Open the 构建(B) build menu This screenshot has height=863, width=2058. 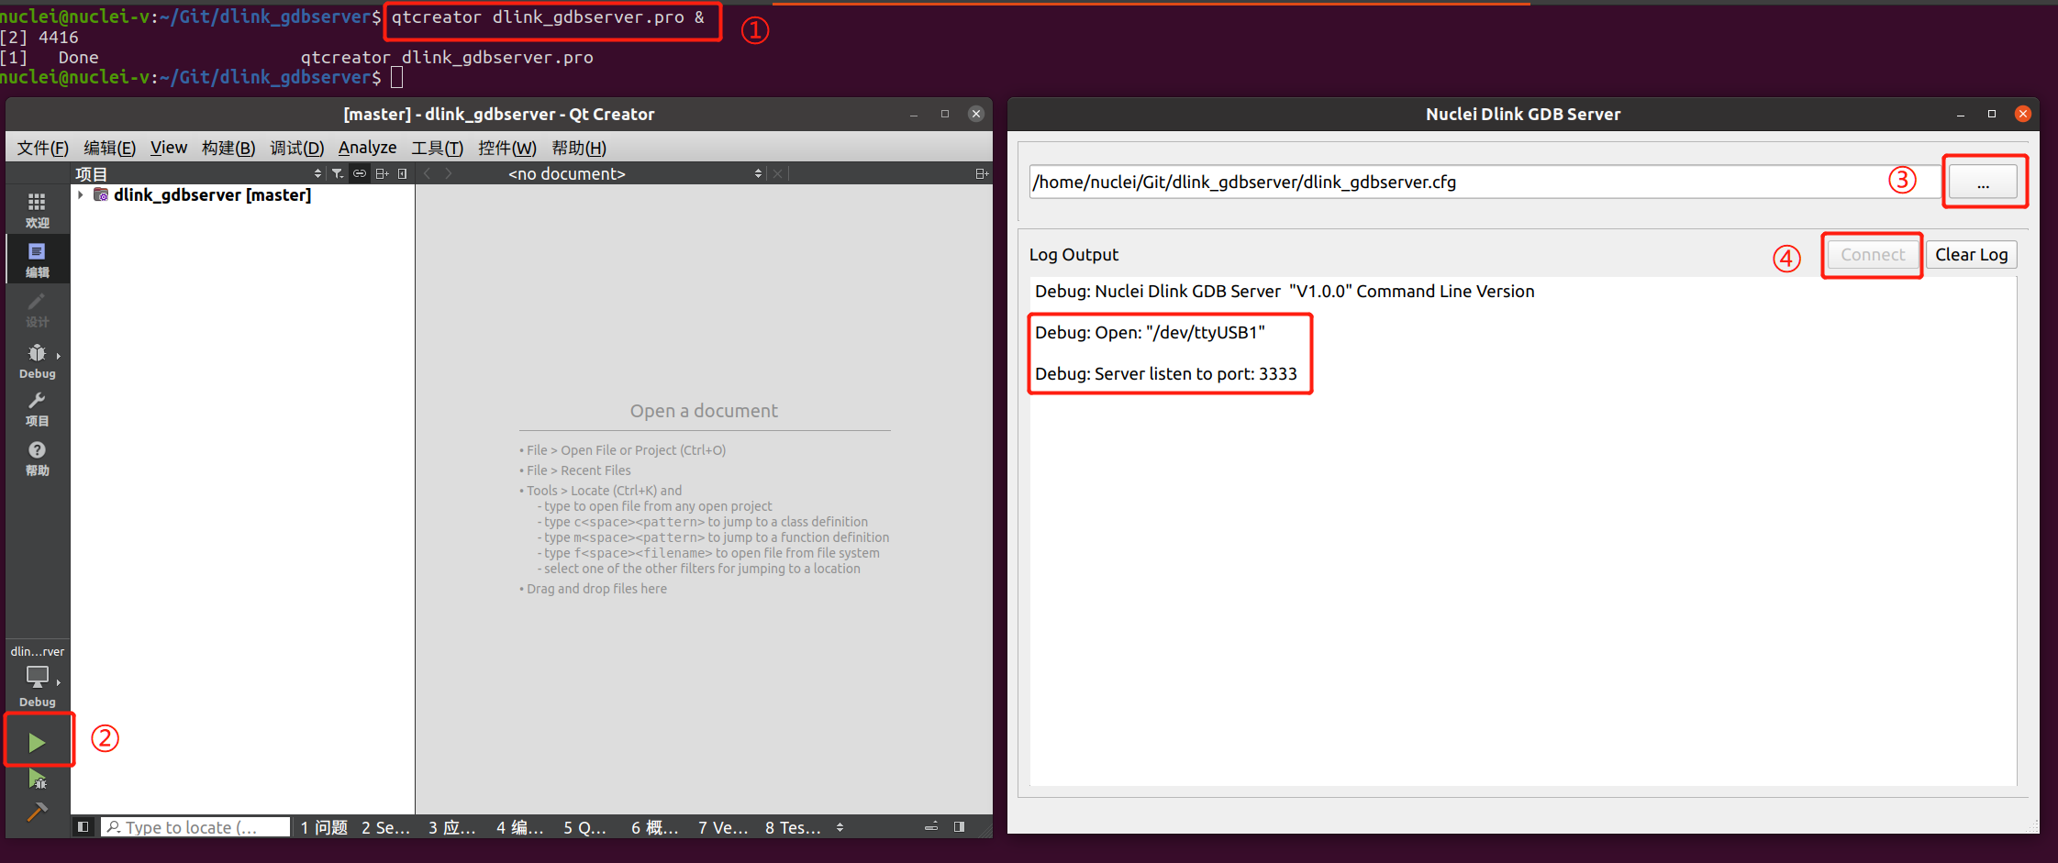[x=228, y=148]
